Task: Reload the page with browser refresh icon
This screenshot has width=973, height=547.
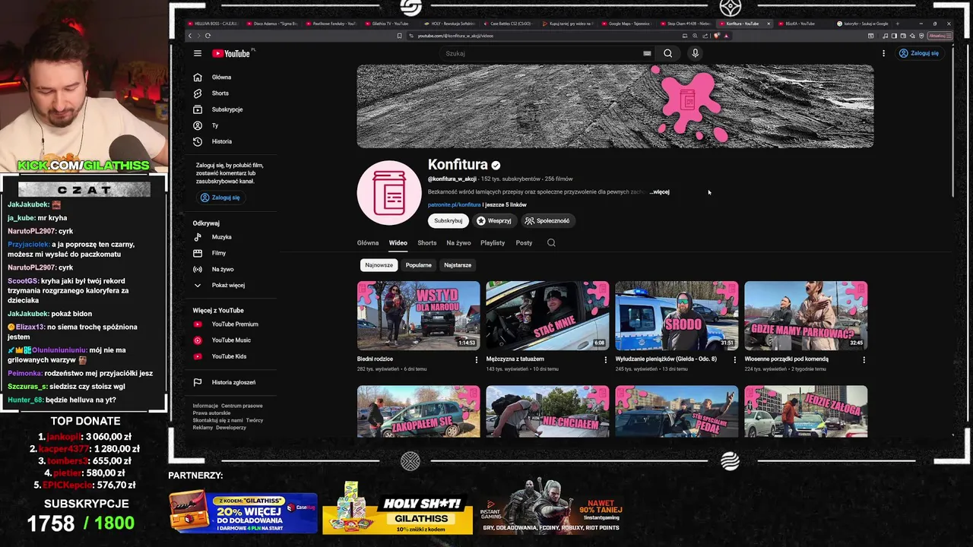Action: tap(208, 36)
